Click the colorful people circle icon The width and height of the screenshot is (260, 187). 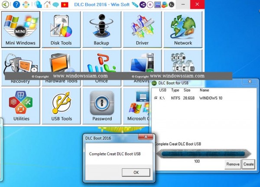click(26, 4)
